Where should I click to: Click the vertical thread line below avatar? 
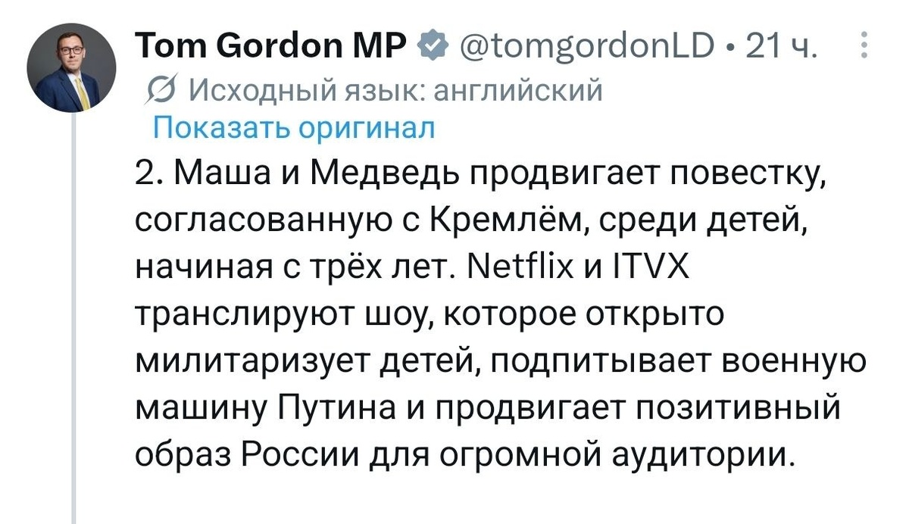[73, 318]
